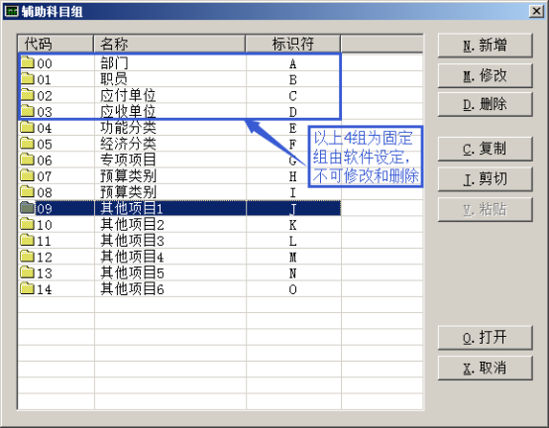Click the folder icon for code 00
The height and width of the screenshot is (428, 549).
(27, 62)
